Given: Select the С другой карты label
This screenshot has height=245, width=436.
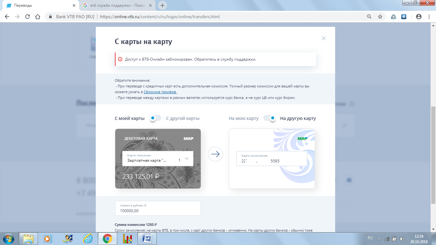Looking at the screenshot, I should 183,118.
